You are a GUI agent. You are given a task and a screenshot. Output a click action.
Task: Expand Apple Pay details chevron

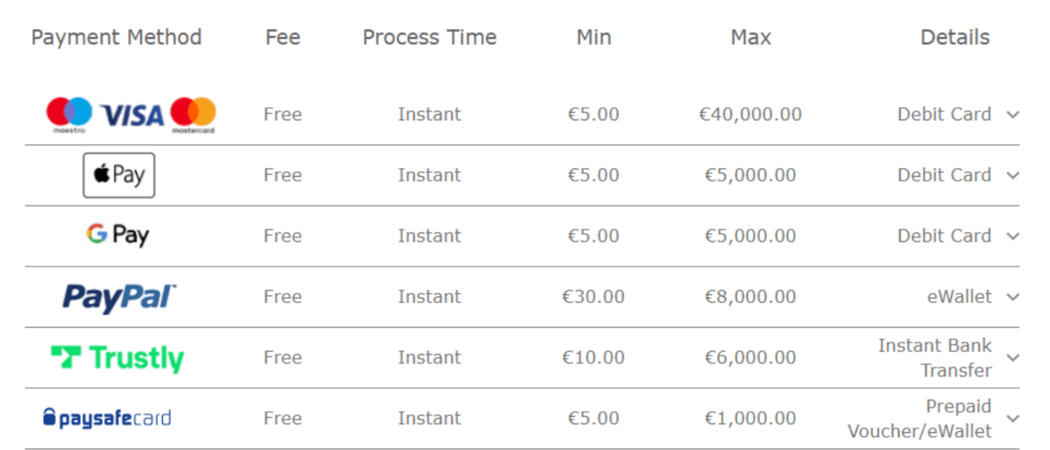pos(1013,175)
